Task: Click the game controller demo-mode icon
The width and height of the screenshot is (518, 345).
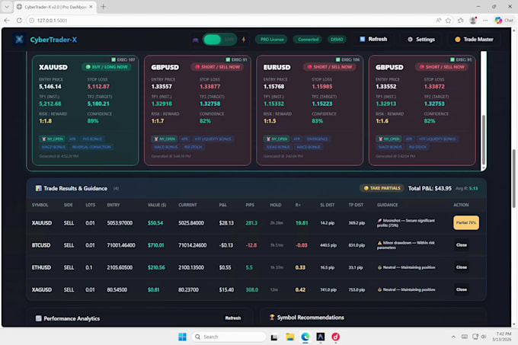Action: (196, 40)
